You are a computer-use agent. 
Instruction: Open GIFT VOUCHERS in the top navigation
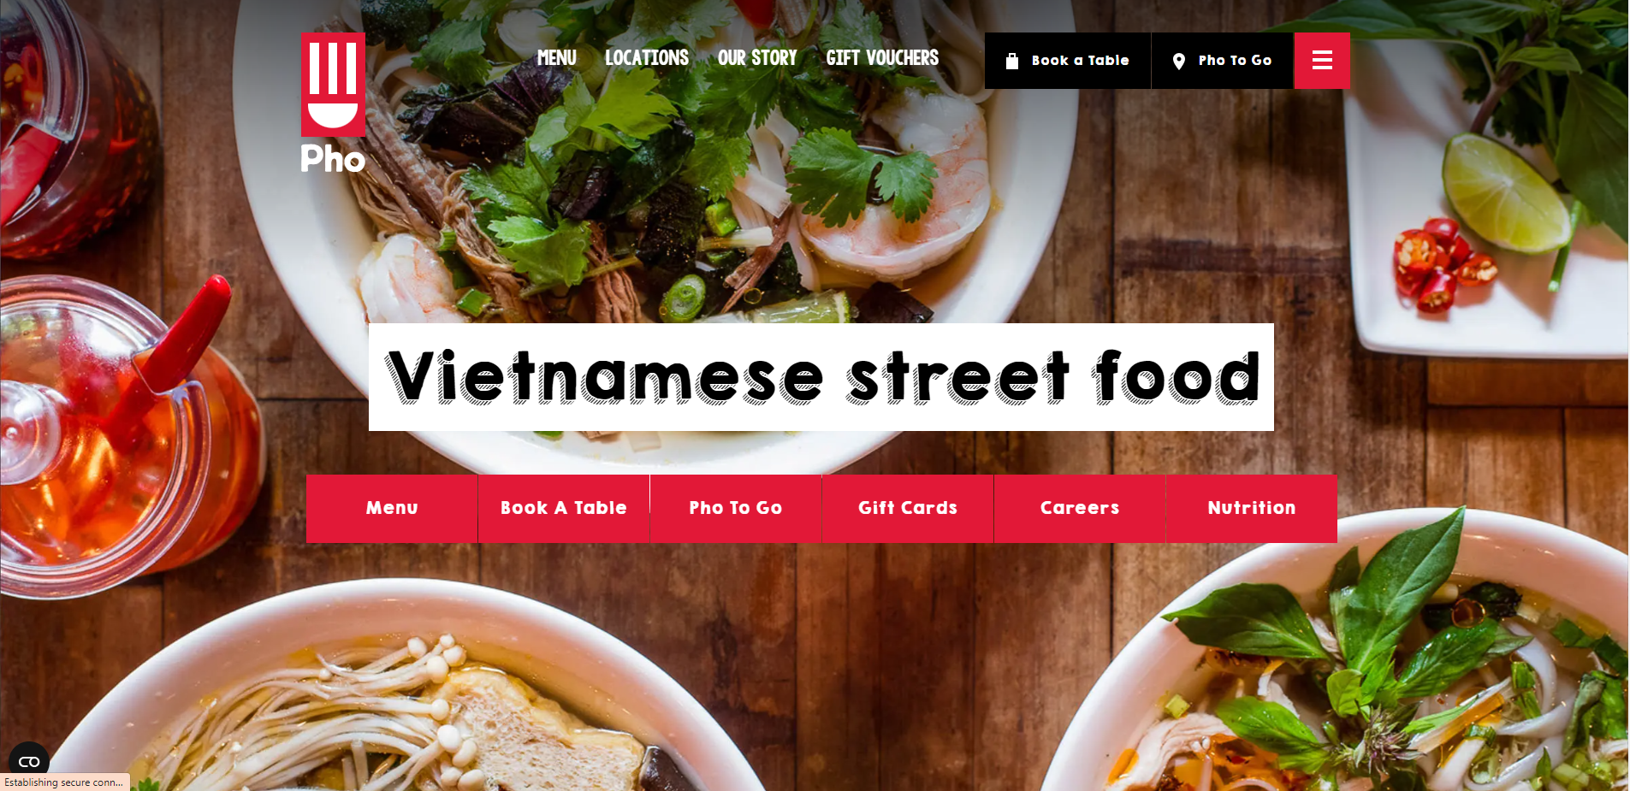coord(882,58)
